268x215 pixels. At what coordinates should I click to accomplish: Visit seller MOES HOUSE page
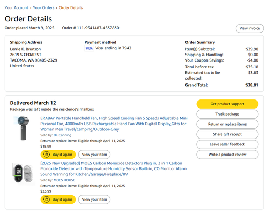coord(64,180)
